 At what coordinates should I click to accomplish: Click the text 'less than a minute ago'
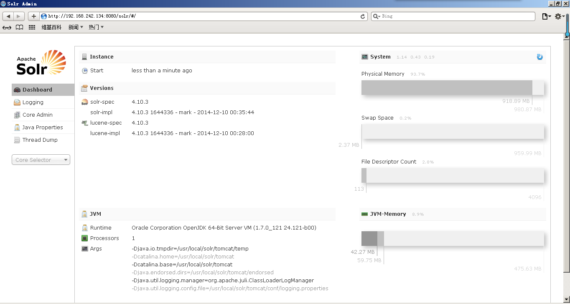162,71
